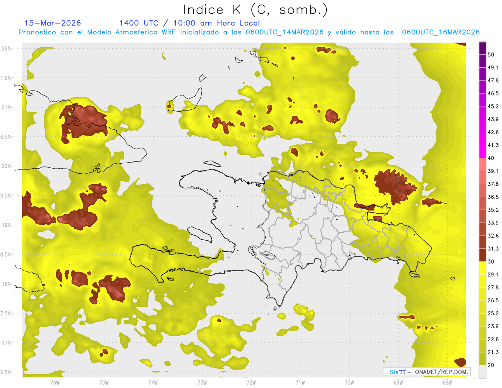502x388 pixels.
Task: Click the "73W" longitude label
Action: tap(202, 383)
